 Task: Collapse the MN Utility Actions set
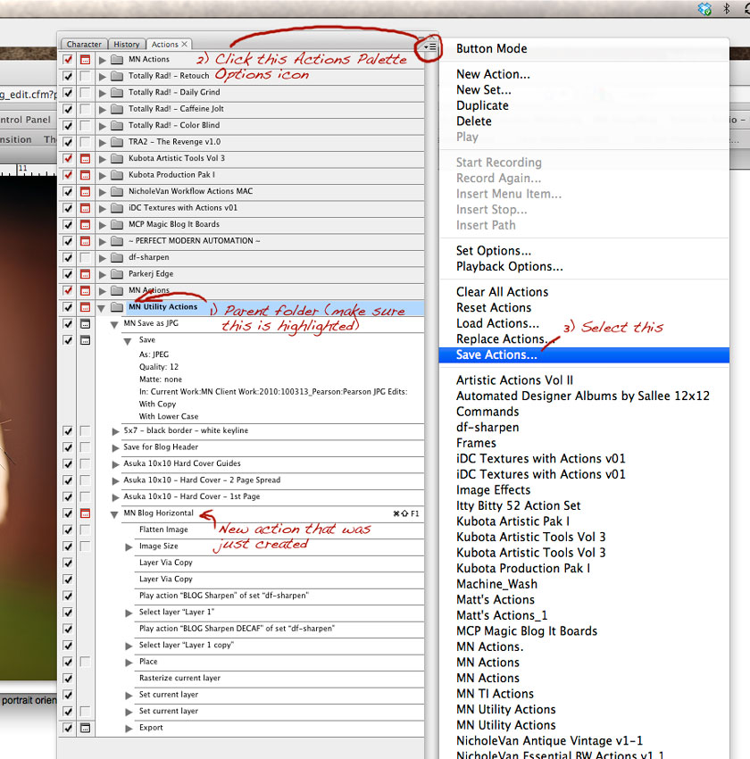(x=103, y=307)
